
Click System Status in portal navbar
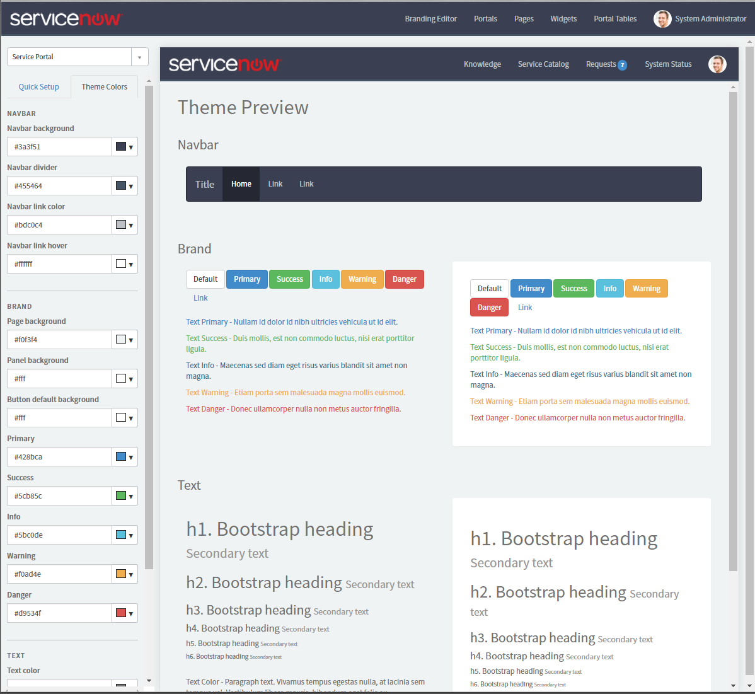click(668, 64)
